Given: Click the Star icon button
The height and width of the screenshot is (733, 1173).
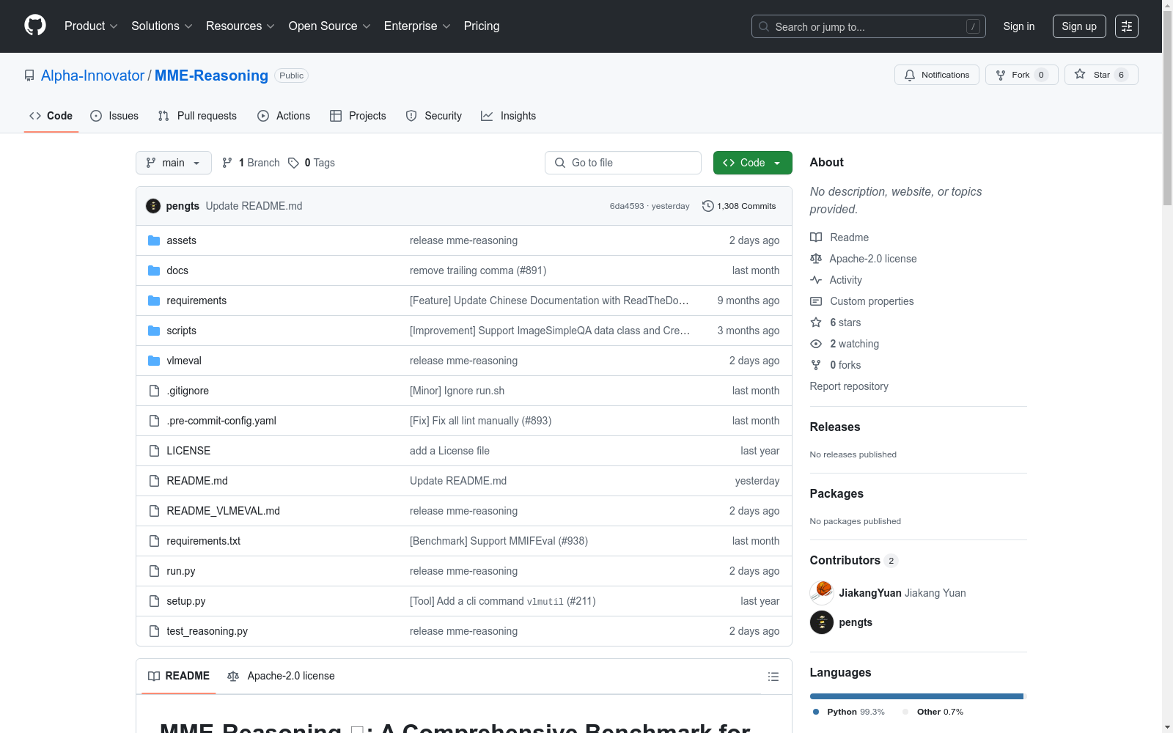Looking at the screenshot, I should 1101,75.
